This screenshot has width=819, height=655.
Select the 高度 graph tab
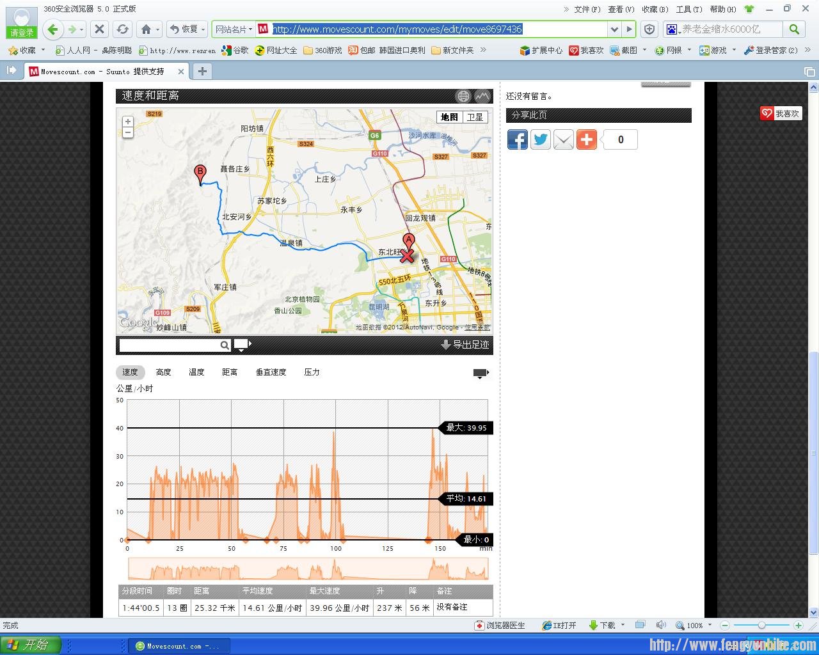tap(163, 372)
